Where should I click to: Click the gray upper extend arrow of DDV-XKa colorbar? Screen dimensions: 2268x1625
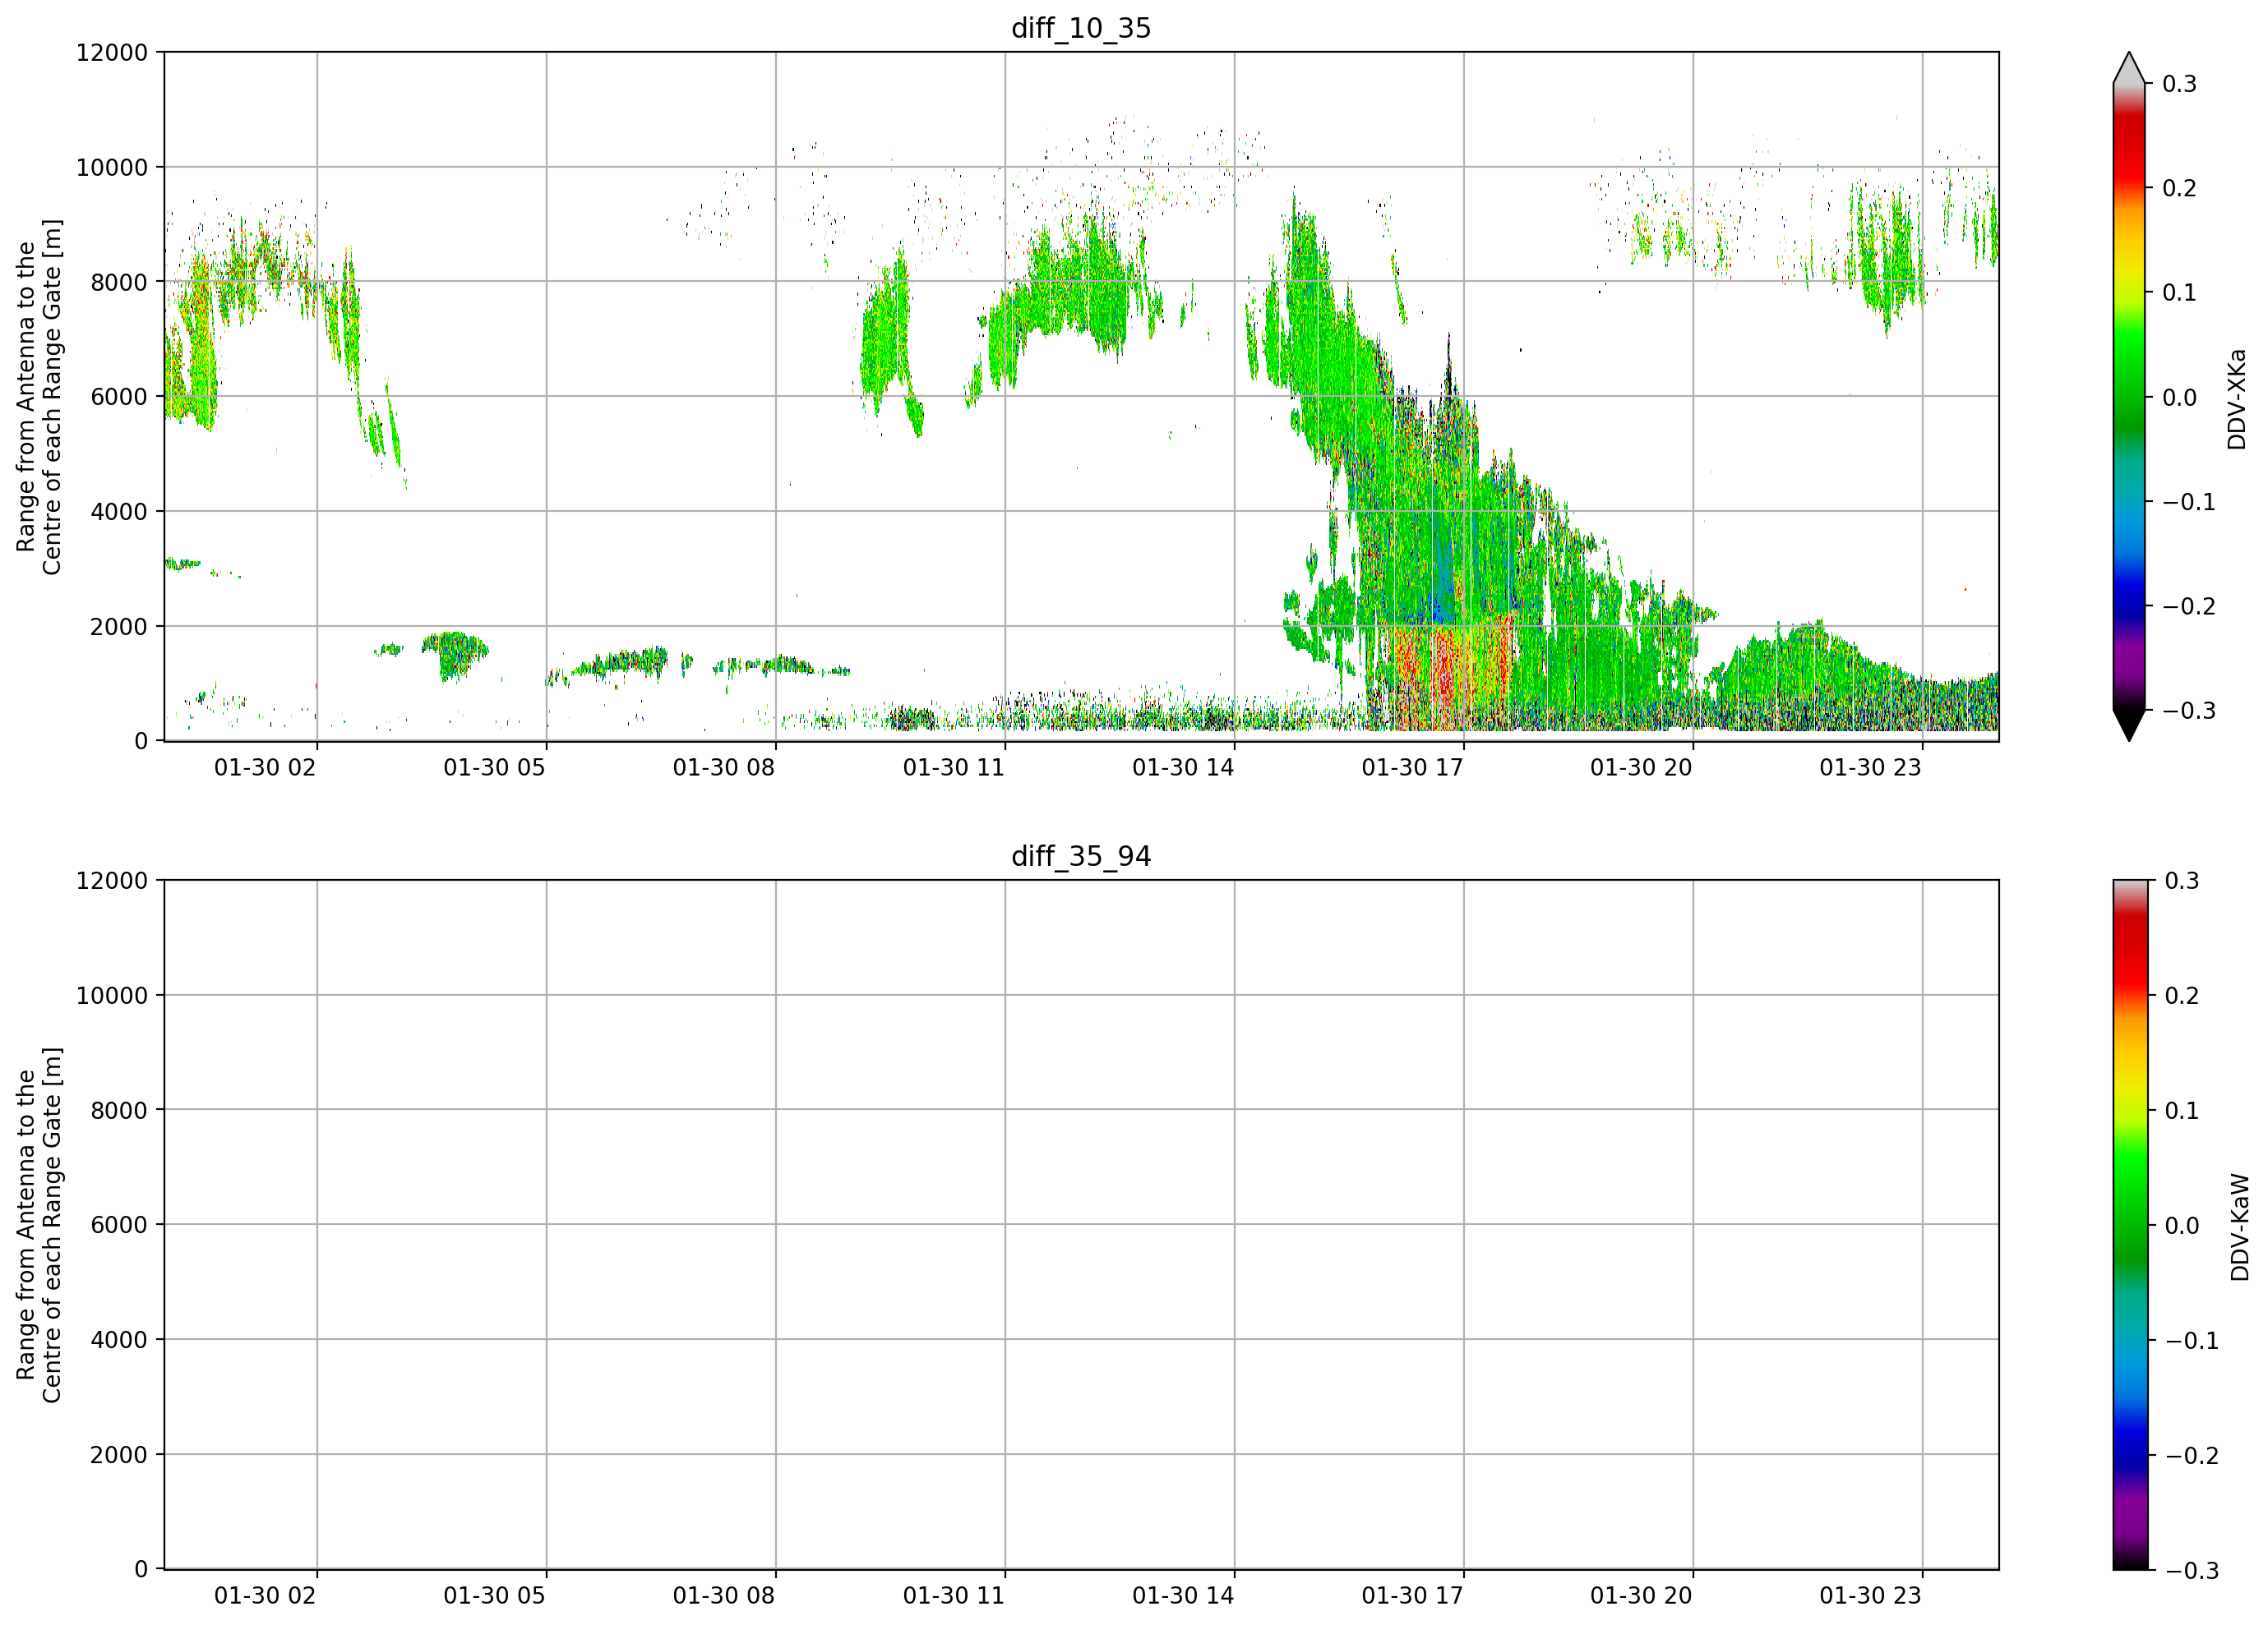tap(2129, 68)
